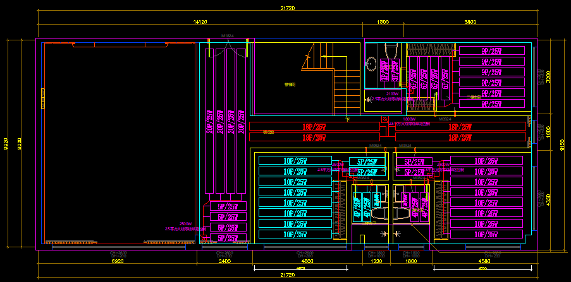571x282 pixels.
Task: Click the 4580 dimension at the bottom
Action: (485, 261)
